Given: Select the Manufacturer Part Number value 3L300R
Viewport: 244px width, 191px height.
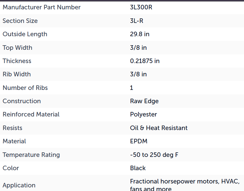Looking at the screenshot, I should pyautogui.click(x=141, y=7).
